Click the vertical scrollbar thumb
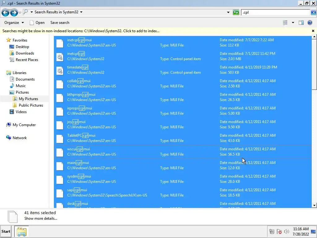The width and height of the screenshot is (317, 238). tap(314, 64)
